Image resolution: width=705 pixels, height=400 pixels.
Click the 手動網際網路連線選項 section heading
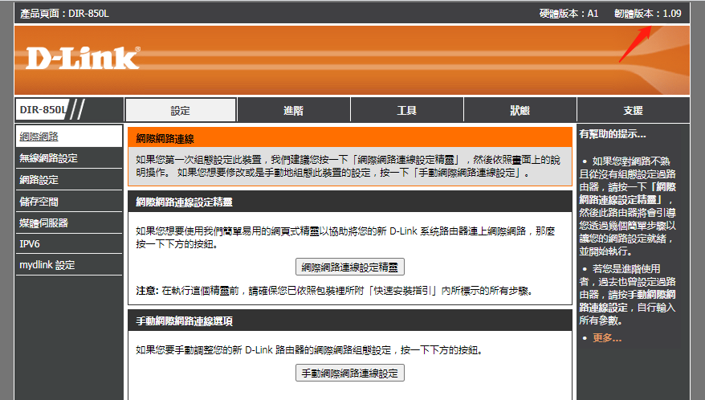pos(185,320)
